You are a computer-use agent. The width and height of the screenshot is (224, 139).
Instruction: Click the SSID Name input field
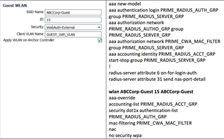click(x=73, y=13)
